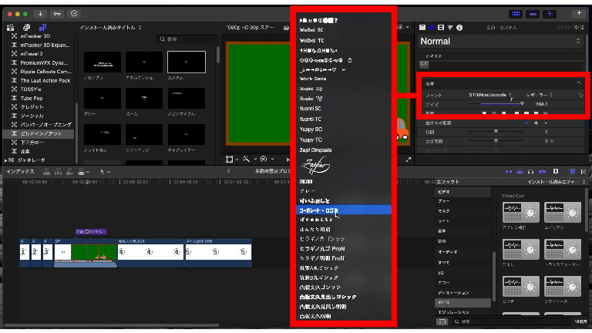Image resolution: width=592 pixels, height=333 pixels.
Task: Expand the ジェネレータ section in sidebar
Action: (x=5, y=160)
